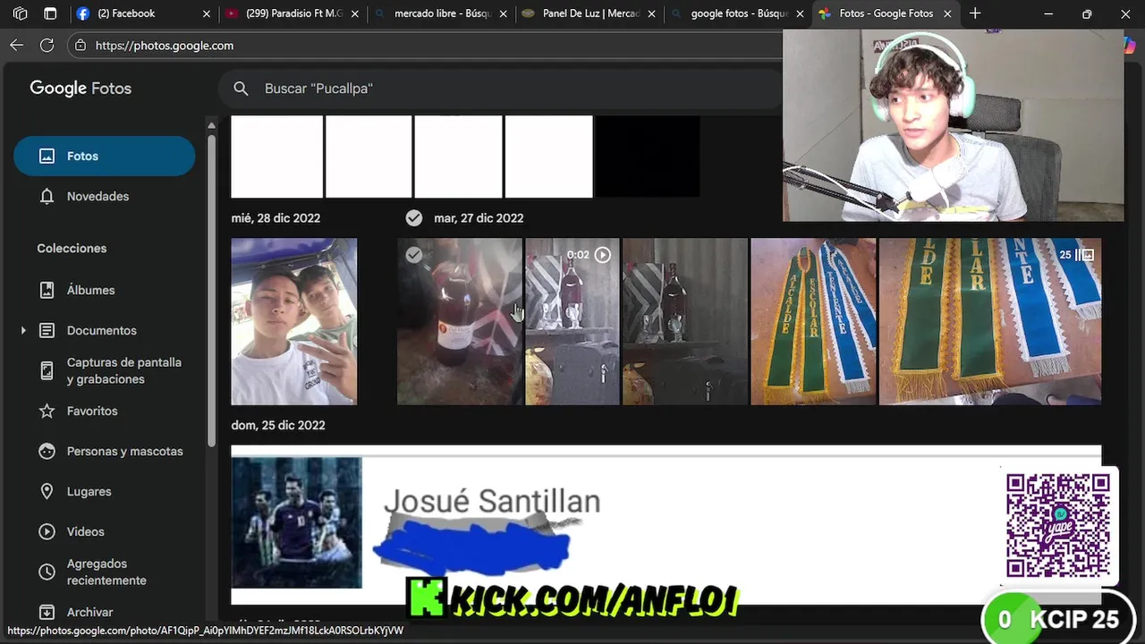This screenshot has height=644, width=1145.
Task: Select the bottle photo via its checkmark
Action: (x=413, y=255)
